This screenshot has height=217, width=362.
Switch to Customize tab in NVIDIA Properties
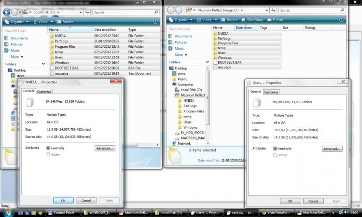(44, 92)
